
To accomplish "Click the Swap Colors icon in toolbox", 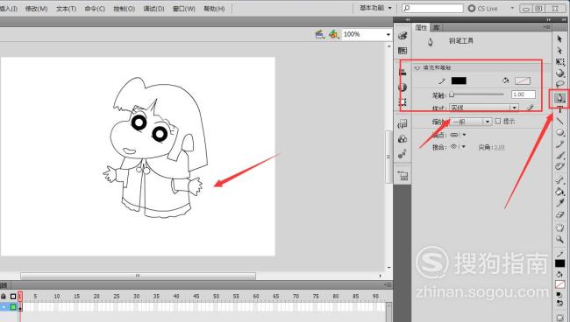I will coord(559,303).
